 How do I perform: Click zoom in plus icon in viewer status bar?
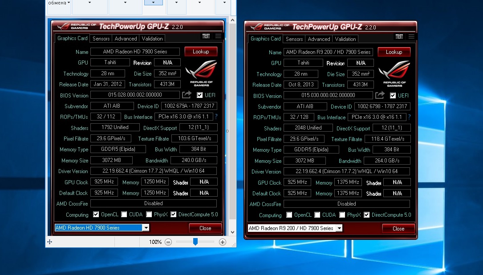[x=223, y=242]
